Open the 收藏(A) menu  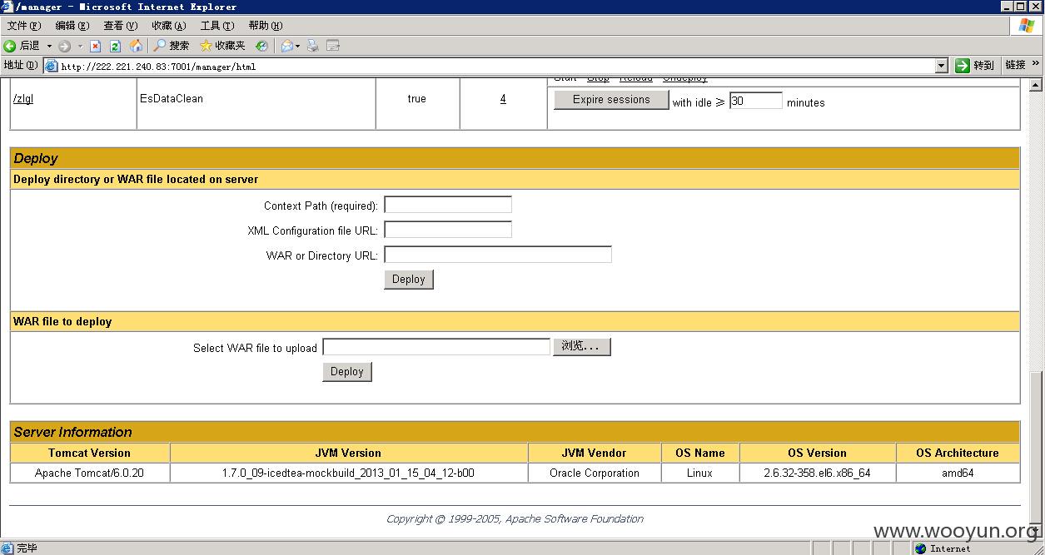[x=168, y=26]
